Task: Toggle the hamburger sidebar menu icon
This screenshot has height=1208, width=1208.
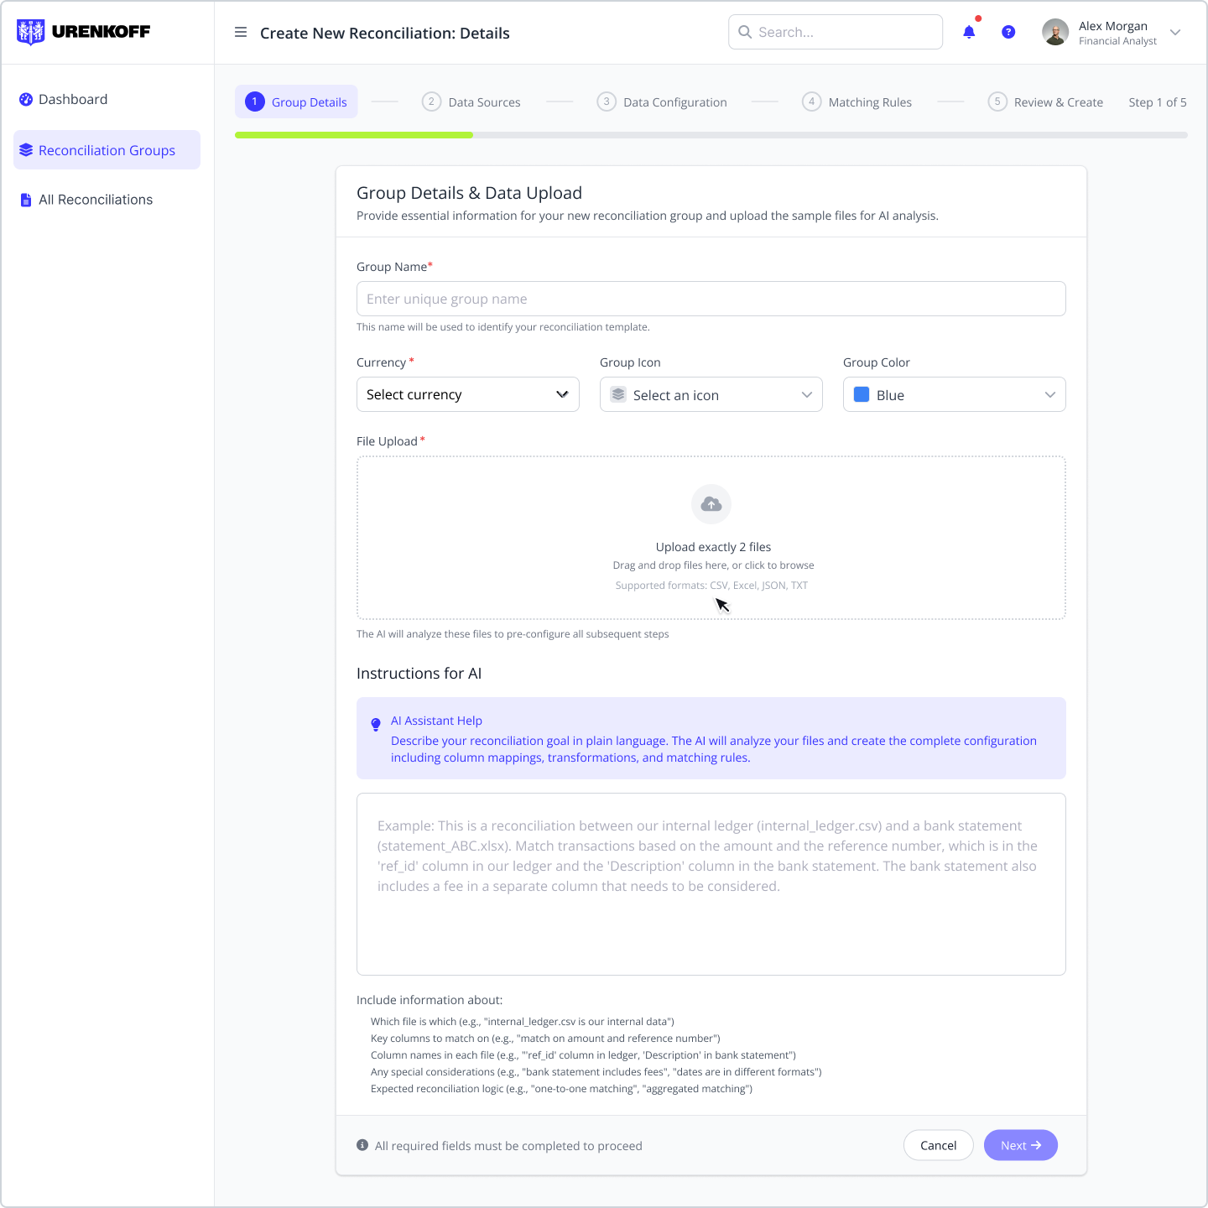Action: click(241, 33)
